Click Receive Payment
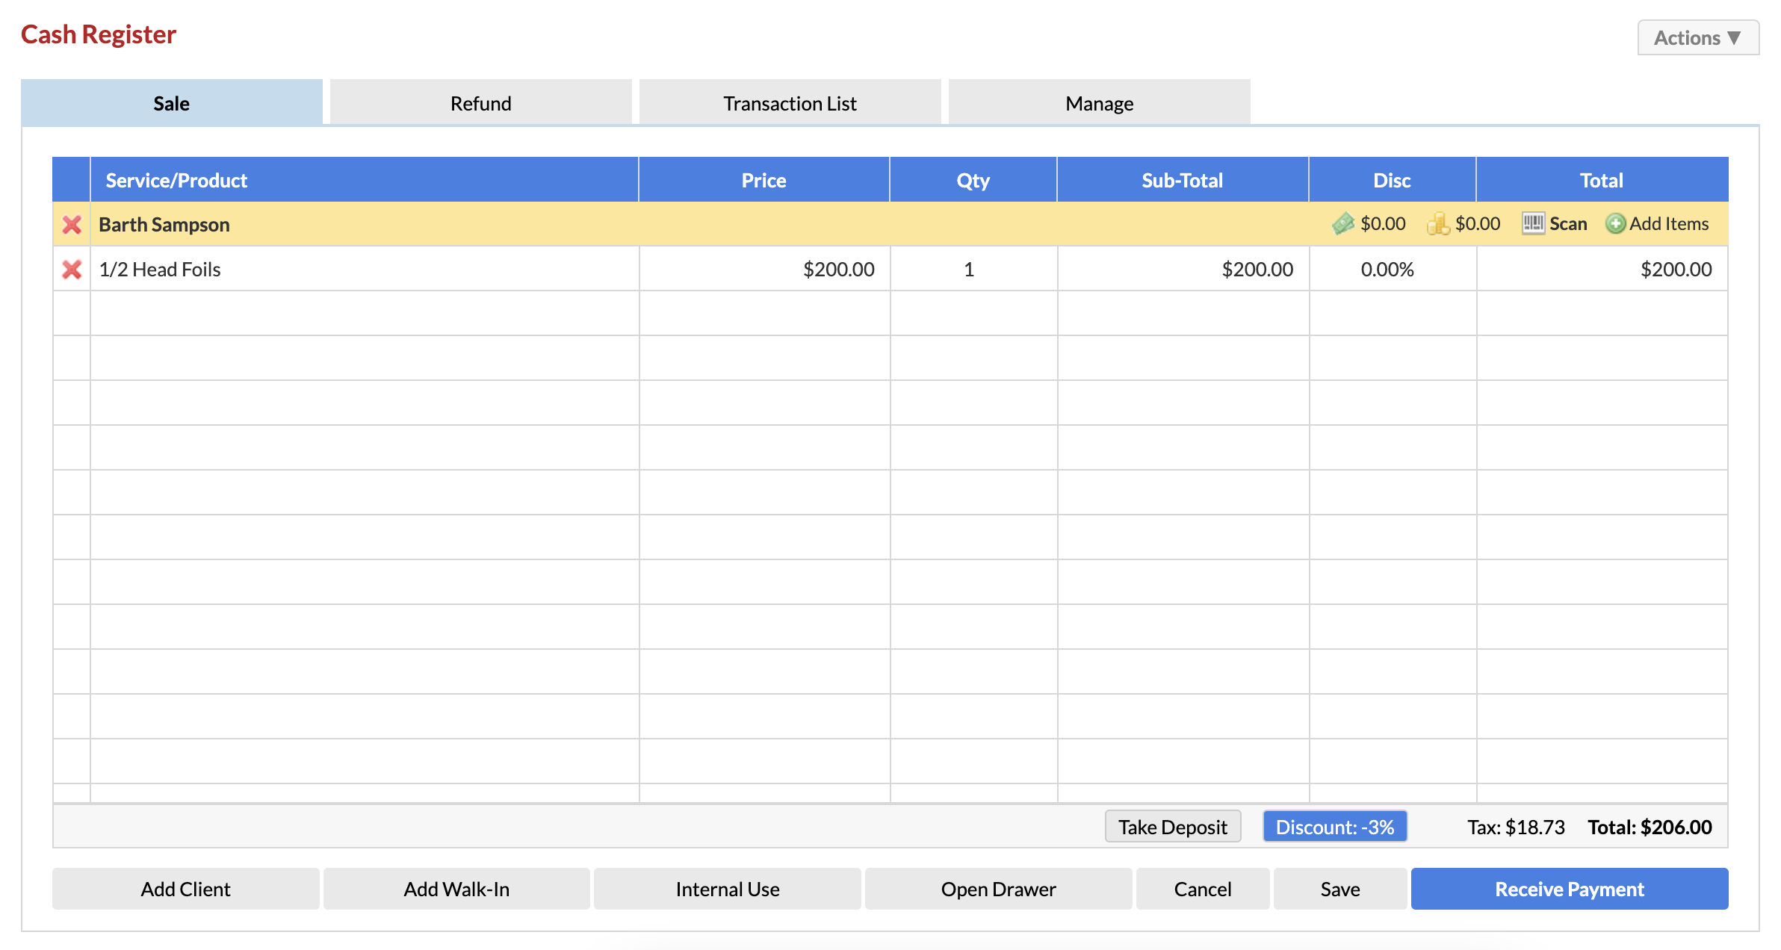1781x950 pixels. [1569, 889]
